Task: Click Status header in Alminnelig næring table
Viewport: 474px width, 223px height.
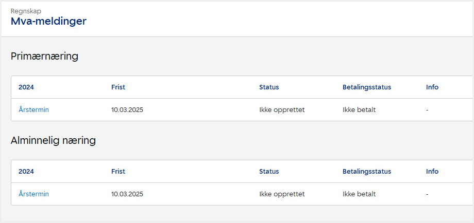Action: tap(269, 172)
